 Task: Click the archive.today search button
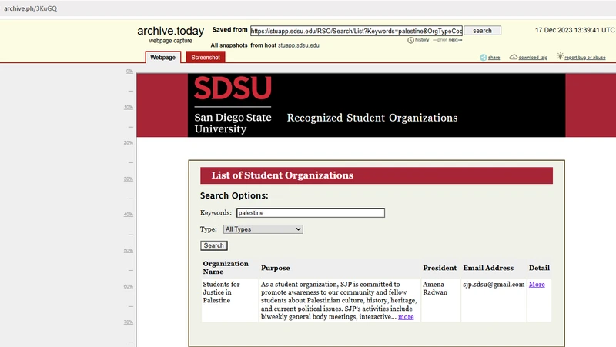coord(482,31)
